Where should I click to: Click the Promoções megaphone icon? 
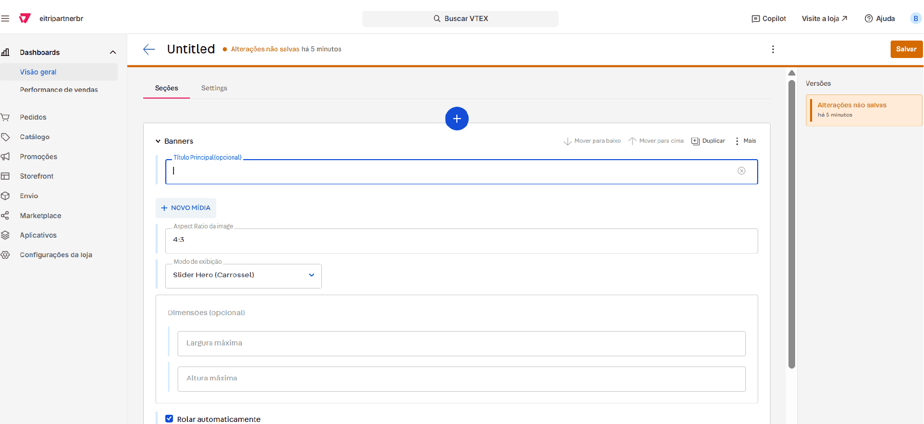coord(5,157)
